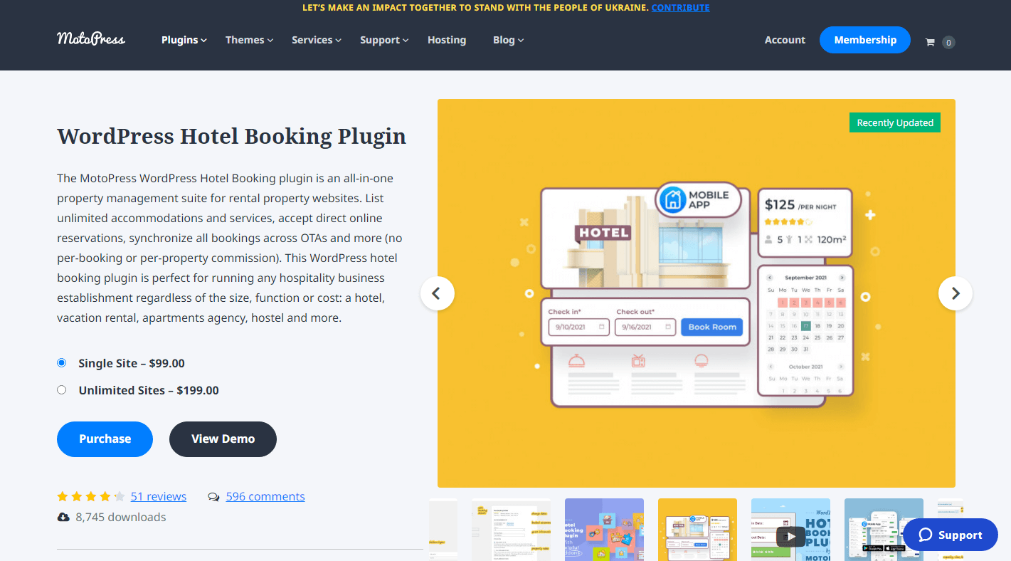Image resolution: width=1011 pixels, height=561 pixels.
Task: Click the Recently Updated badge
Action: pos(894,122)
